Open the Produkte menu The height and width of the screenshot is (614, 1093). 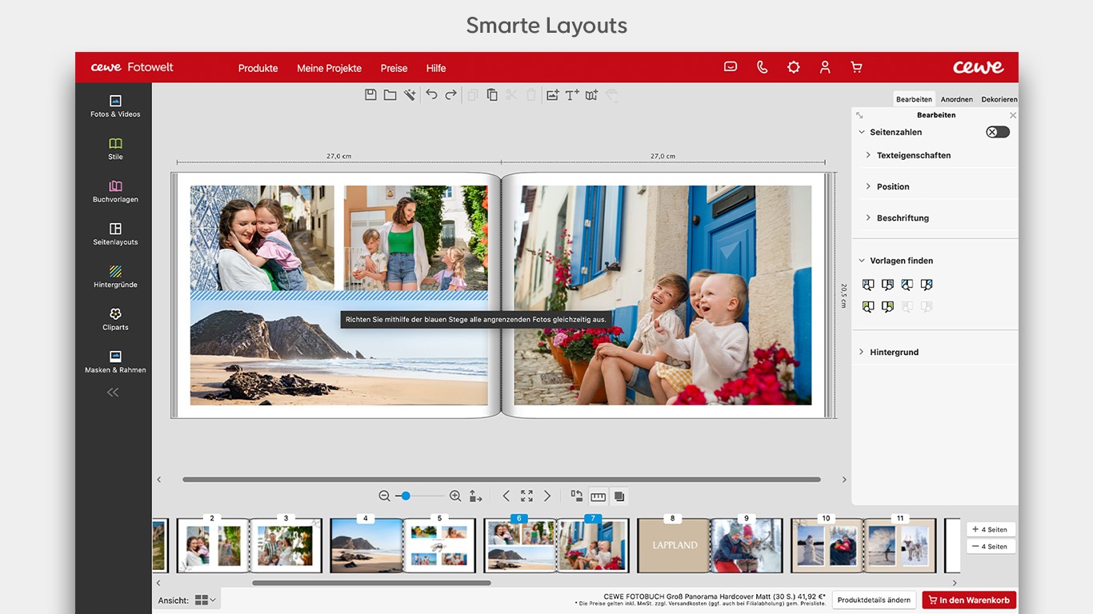(x=258, y=68)
